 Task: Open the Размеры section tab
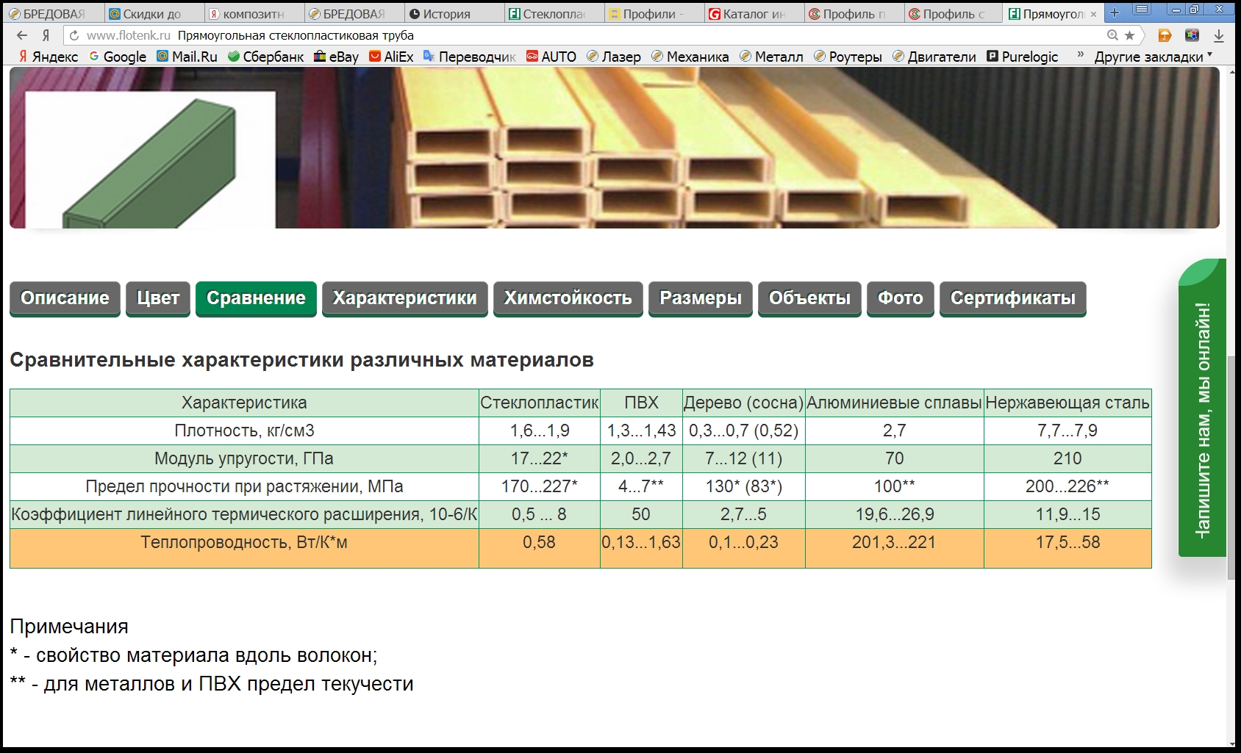(x=701, y=298)
